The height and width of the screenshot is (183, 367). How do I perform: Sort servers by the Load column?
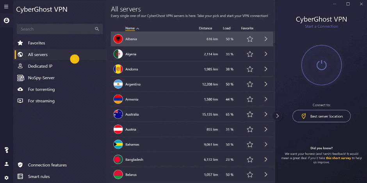227,28
